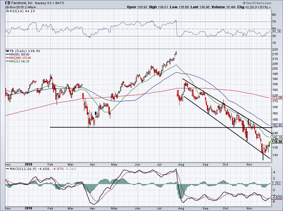Click the 29-Nov-2018 2:44pm timestamp
The height and width of the screenshot is (211, 283).
20,7
